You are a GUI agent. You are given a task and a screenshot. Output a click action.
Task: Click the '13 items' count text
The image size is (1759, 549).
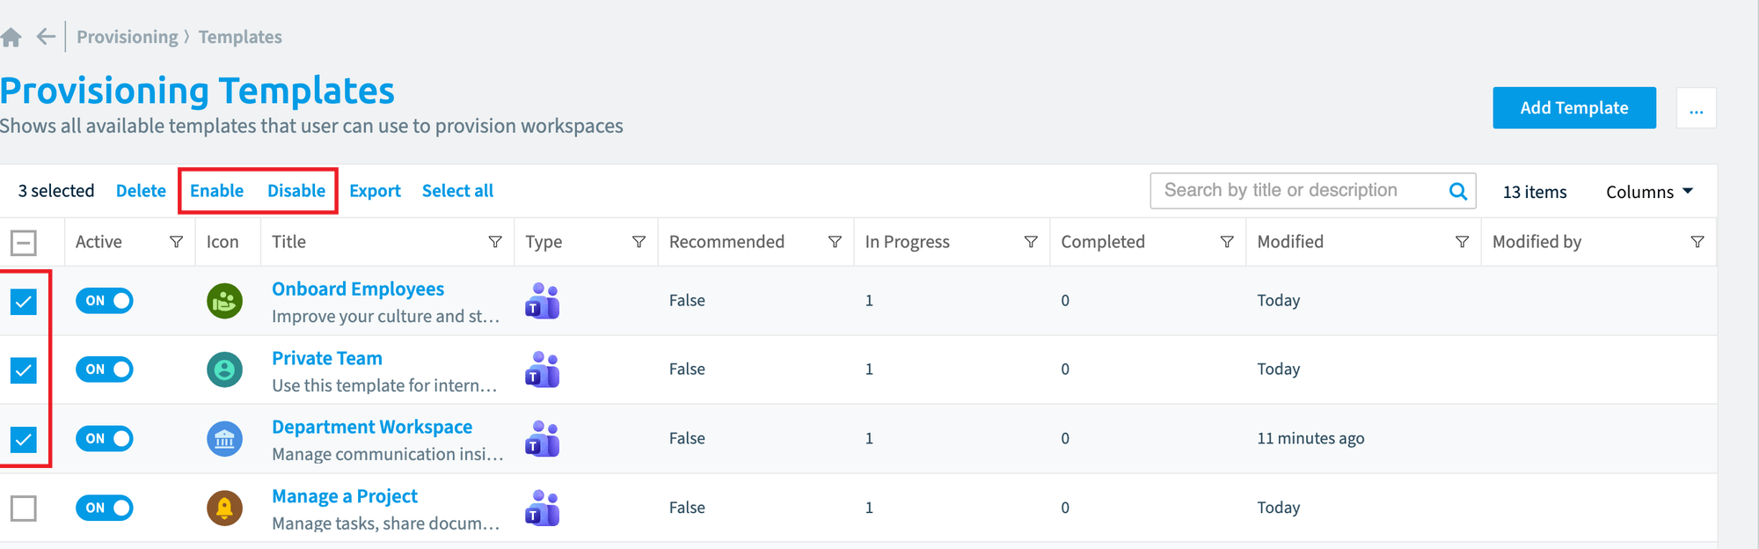(1535, 192)
